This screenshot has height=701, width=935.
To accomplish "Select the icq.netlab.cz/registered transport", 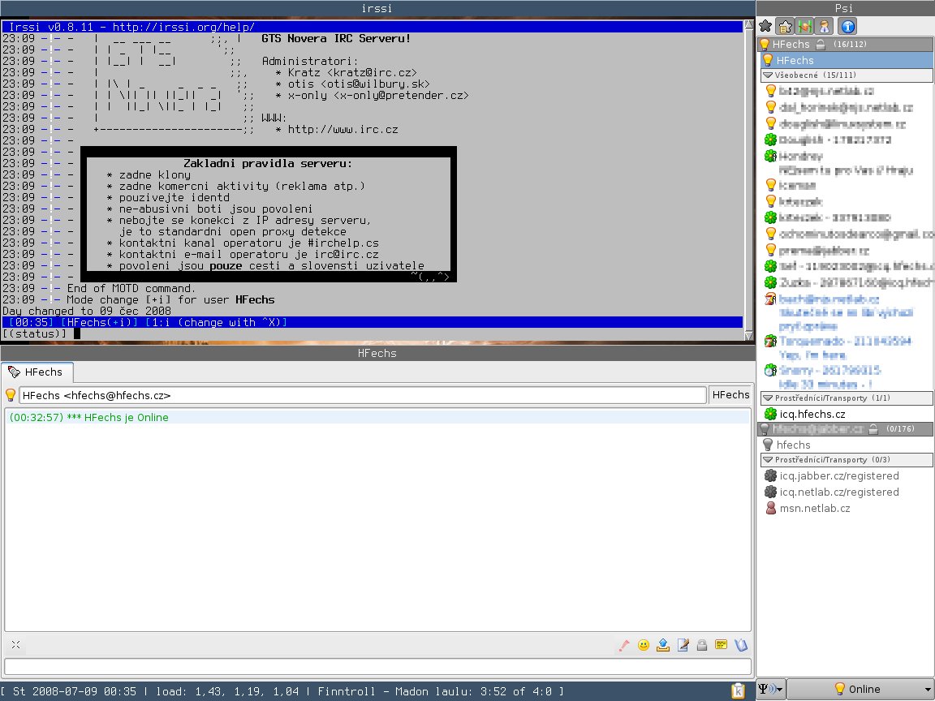I will pyautogui.click(x=848, y=492).
